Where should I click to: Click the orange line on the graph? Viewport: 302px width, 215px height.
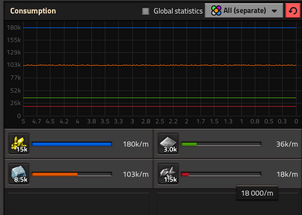(x=160, y=65)
